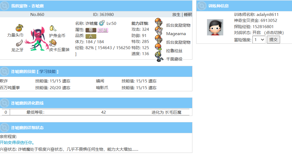Click the male gender symbol icon
Image resolution: width=292 pixels, height=158 pixels.
(102, 23)
